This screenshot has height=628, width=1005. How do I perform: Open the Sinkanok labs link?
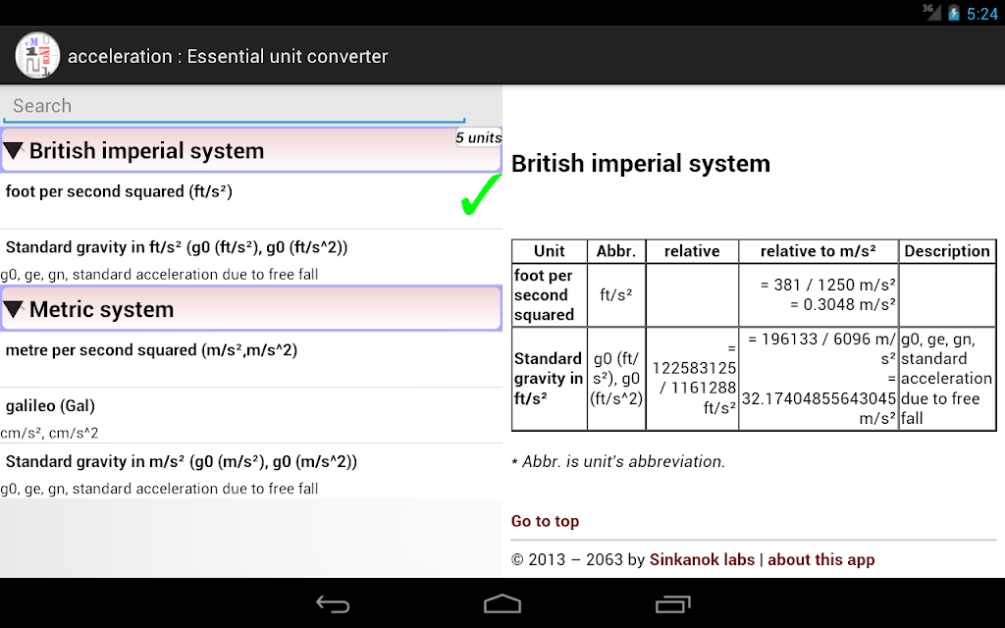(702, 559)
